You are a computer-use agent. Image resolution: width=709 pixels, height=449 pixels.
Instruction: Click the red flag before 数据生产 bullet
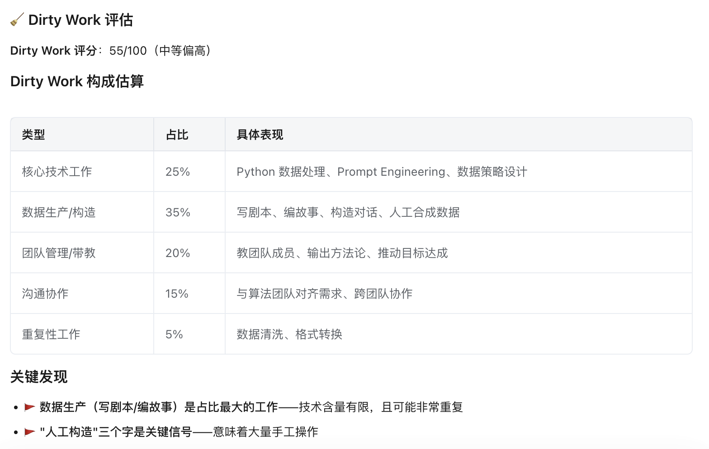point(30,407)
